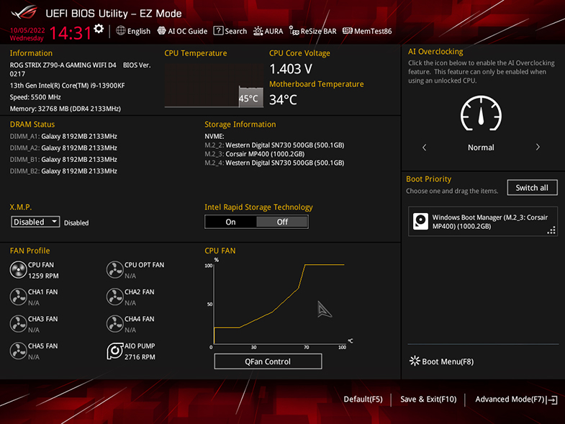
Task: Click the CPU FAN curve graph
Action: coord(279,303)
